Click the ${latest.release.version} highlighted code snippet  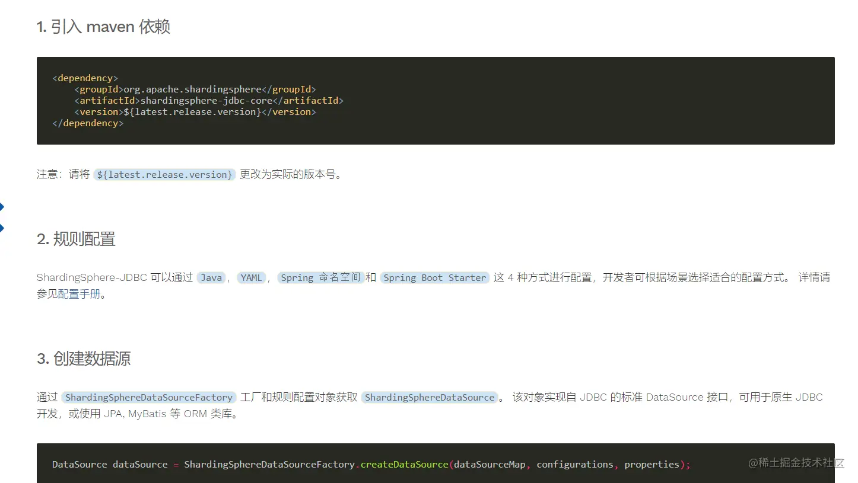pyautogui.click(x=164, y=174)
